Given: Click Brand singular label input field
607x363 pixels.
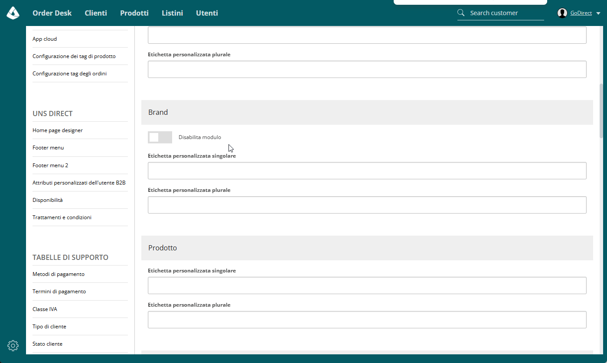Looking at the screenshot, I should [x=367, y=171].
